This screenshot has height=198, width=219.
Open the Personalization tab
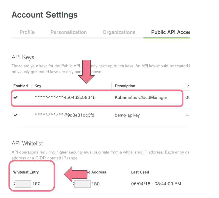tap(69, 32)
